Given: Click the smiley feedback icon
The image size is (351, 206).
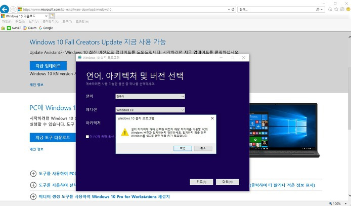Looking at the screenshot, I should pos(348,9).
